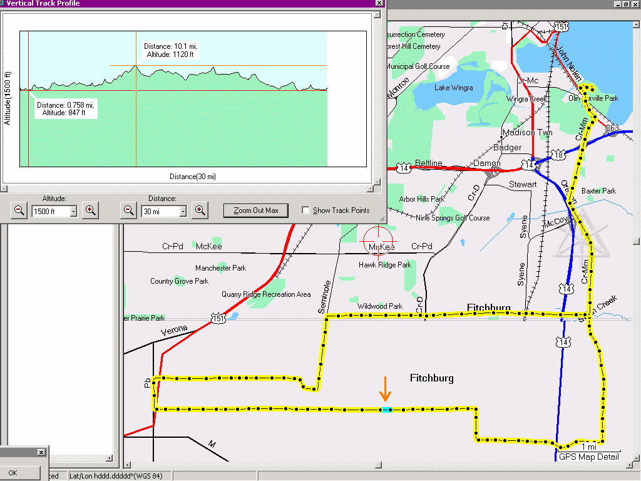Zoom out the altitude axis

click(x=19, y=210)
